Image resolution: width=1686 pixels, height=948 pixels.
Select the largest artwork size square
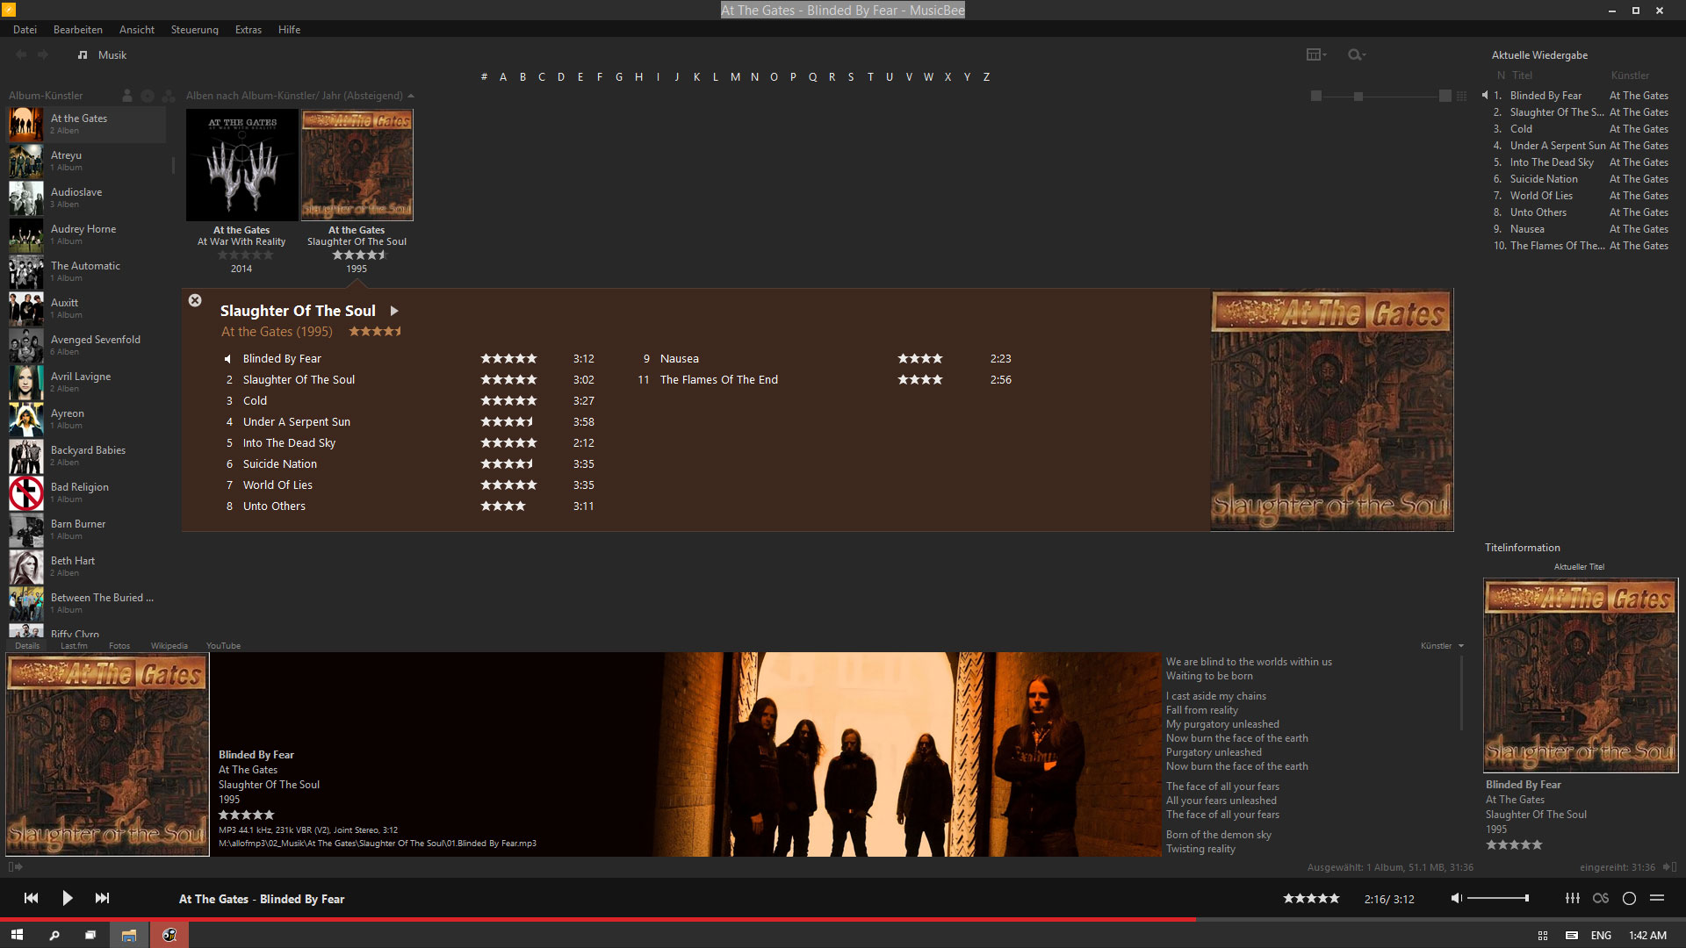click(1445, 96)
